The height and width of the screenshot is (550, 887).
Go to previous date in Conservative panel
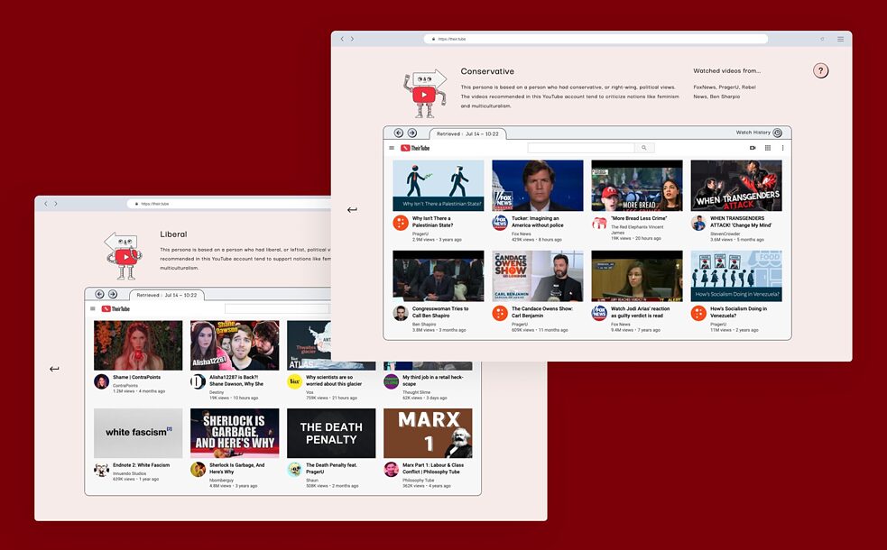(x=399, y=133)
